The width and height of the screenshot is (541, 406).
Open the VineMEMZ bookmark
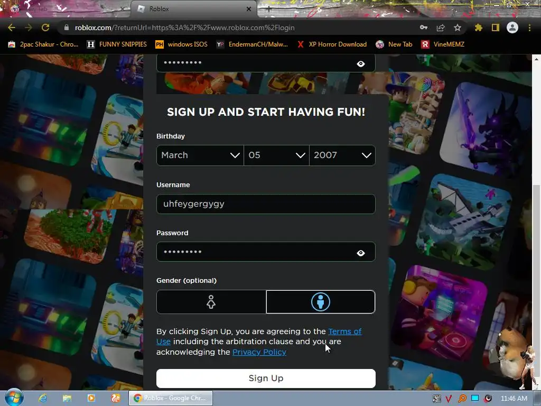tap(443, 44)
